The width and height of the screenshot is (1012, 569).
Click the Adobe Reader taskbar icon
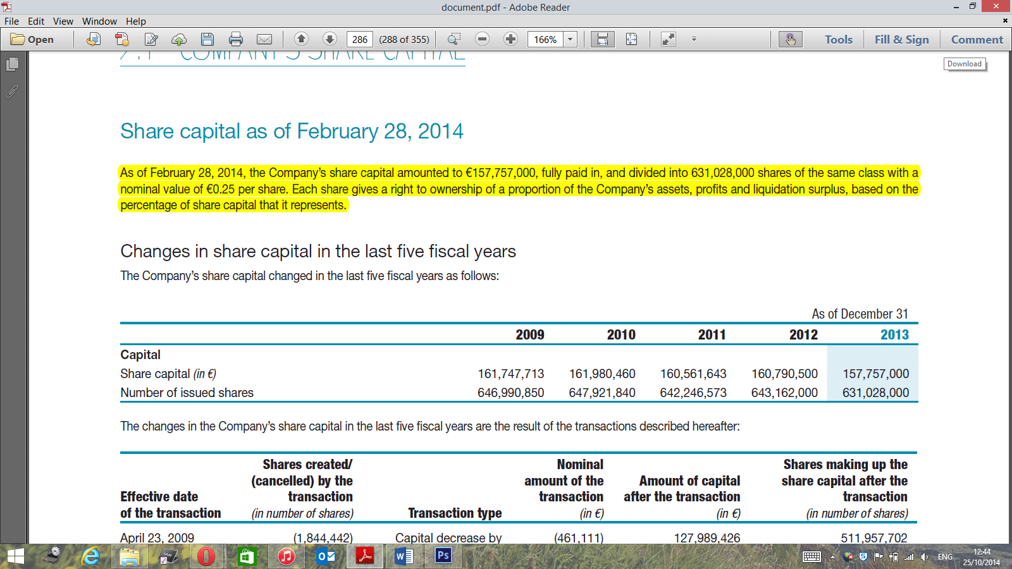point(365,556)
